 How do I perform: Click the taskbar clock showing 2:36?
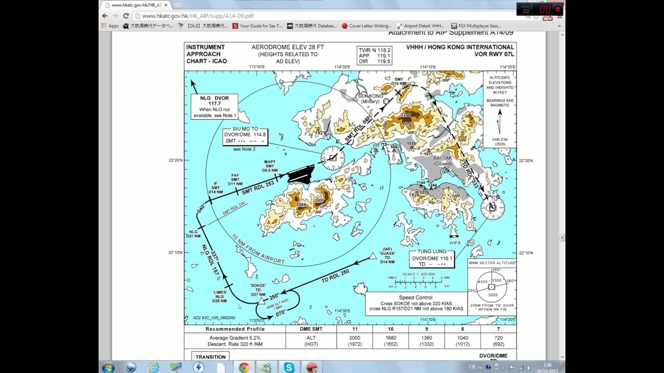[547, 367]
